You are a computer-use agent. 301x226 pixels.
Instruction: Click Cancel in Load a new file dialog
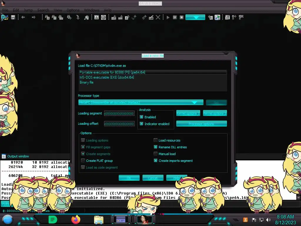(153, 178)
